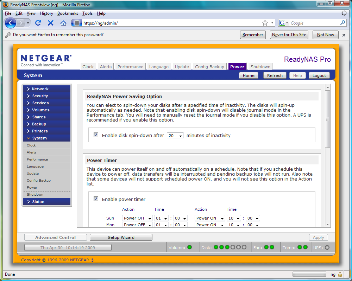Click the Google search box

click(x=314, y=23)
